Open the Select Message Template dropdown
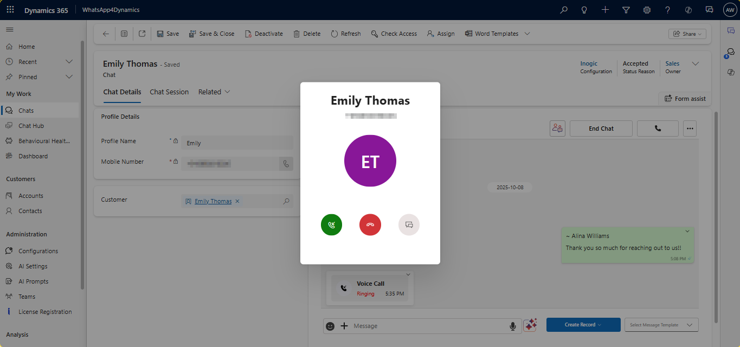Viewport: 740px width, 347px height. pyautogui.click(x=661, y=325)
